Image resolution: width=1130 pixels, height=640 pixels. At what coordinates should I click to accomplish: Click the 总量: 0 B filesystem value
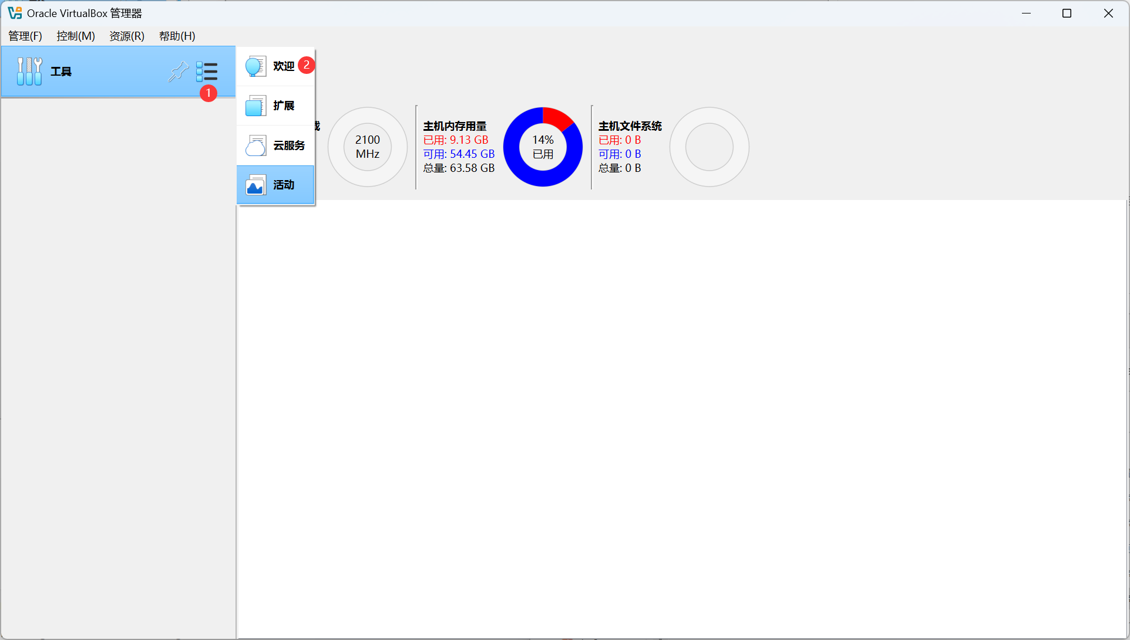pyautogui.click(x=620, y=168)
